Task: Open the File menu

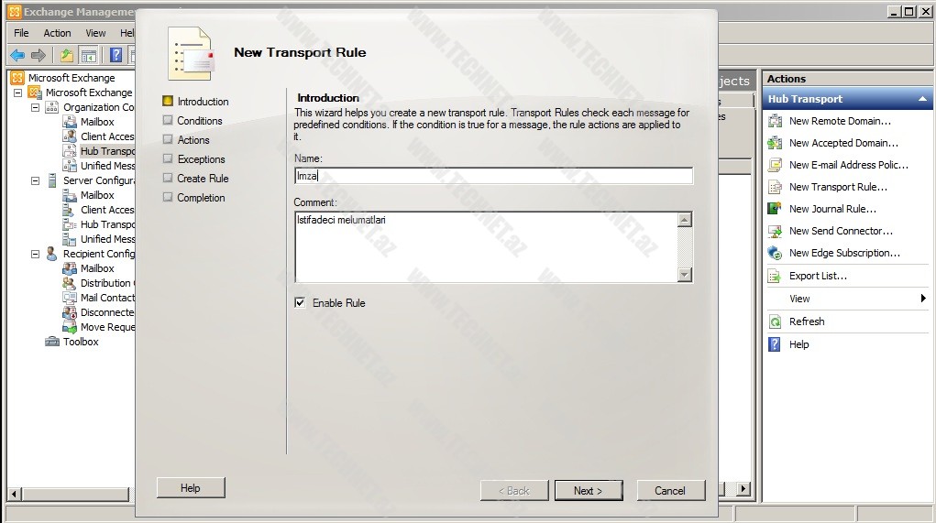Action: coord(21,33)
